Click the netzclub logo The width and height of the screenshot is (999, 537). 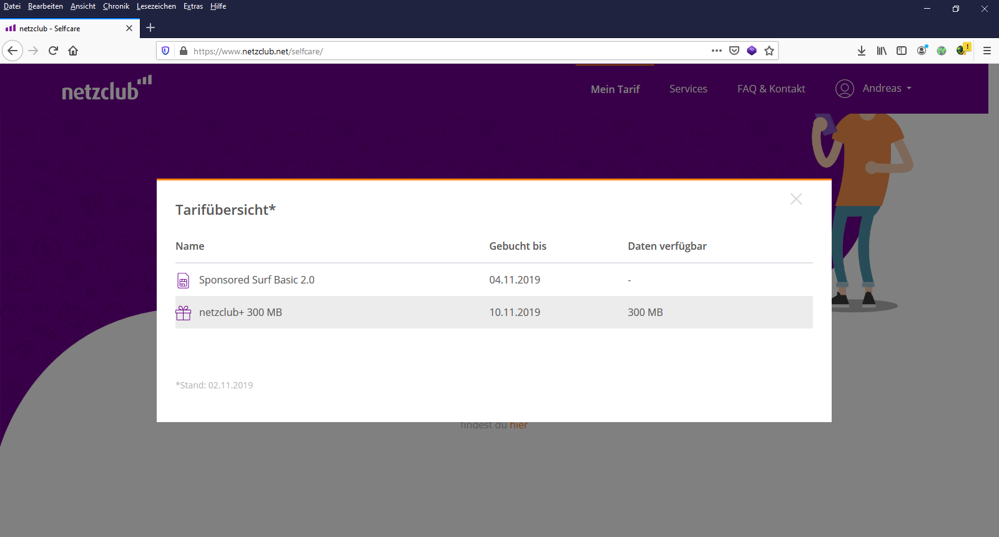coord(107,88)
